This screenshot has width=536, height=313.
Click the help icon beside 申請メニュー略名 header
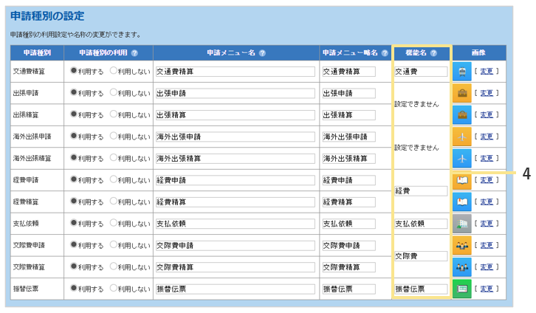385,53
